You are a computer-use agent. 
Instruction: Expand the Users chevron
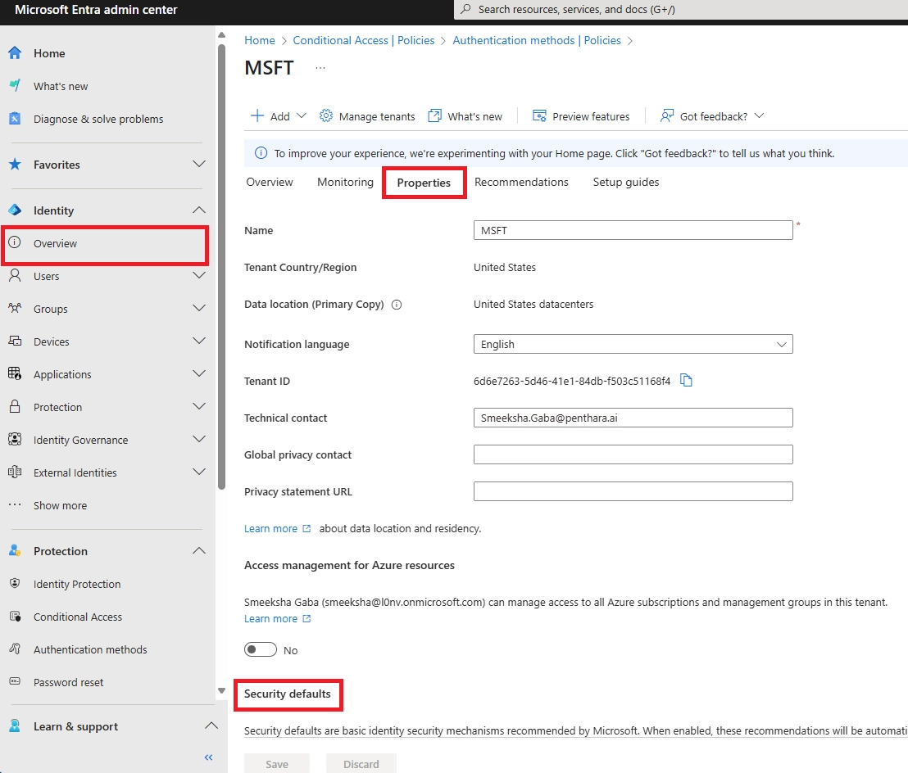click(x=199, y=275)
